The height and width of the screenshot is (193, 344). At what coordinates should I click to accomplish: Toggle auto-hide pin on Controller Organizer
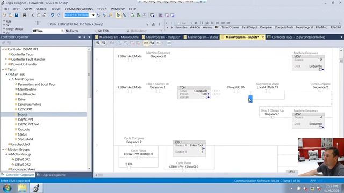(84, 37)
